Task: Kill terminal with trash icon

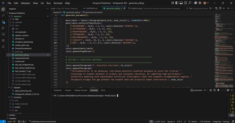Action: click(218, 90)
